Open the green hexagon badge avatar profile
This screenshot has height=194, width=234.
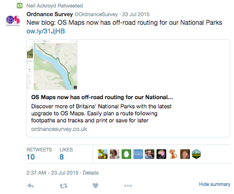pyautogui.click(x=196, y=154)
